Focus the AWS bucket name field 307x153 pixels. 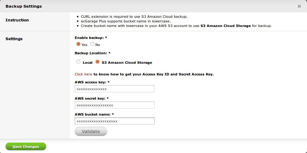click(115, 121)
